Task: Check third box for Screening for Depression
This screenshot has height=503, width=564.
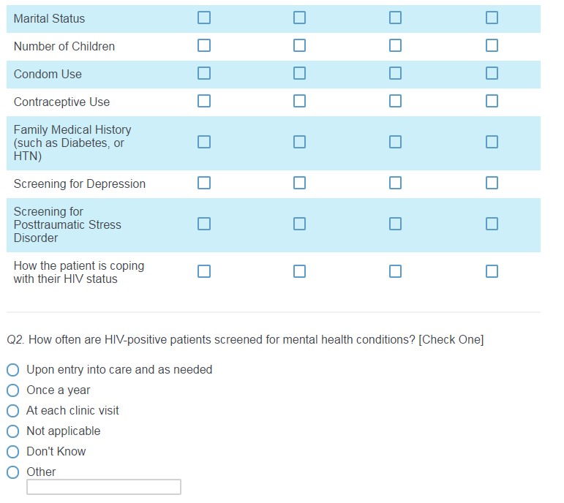Action: [x=395, y=183]
